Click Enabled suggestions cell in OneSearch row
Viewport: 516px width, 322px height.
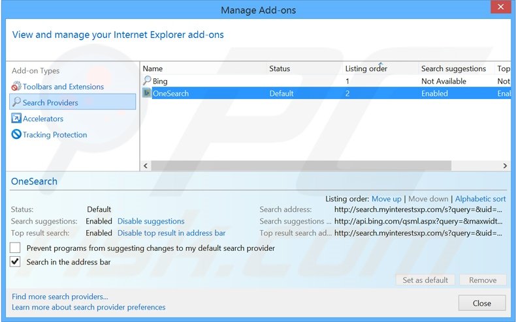pos(434,93)
